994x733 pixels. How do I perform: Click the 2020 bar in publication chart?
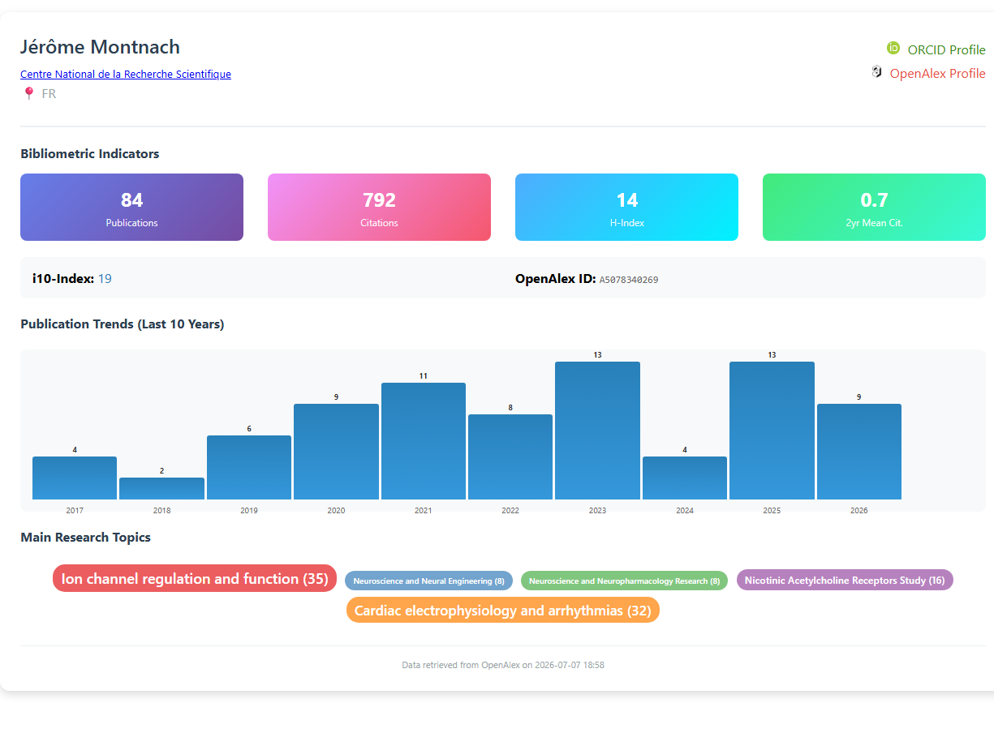[x=336, y=452]
